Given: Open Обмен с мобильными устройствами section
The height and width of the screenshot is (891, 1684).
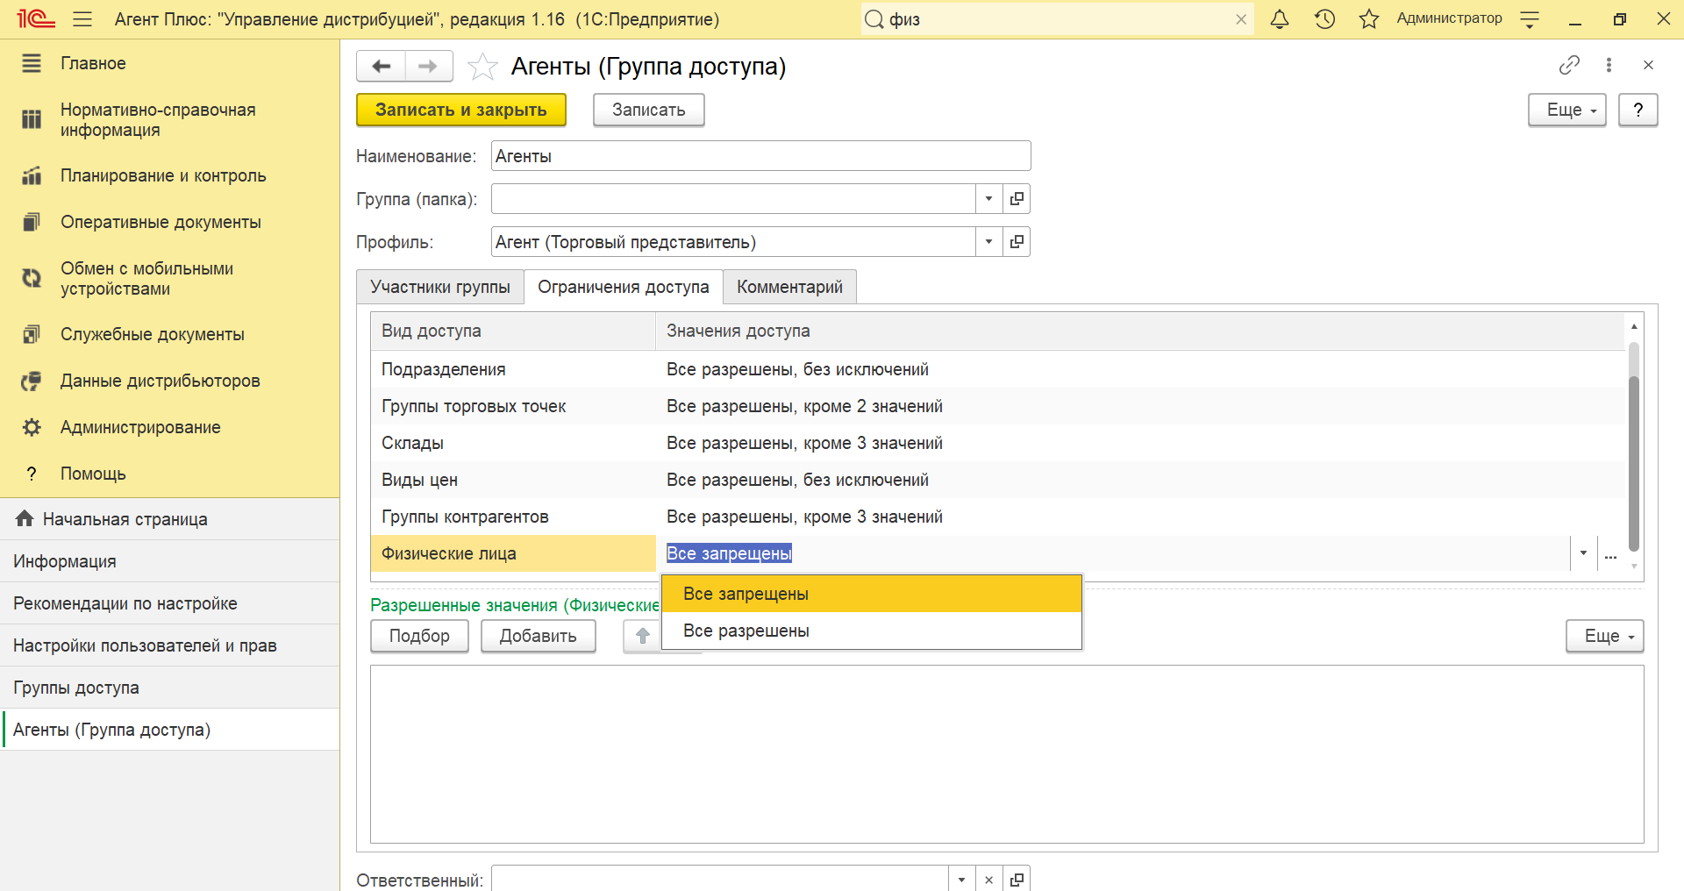Looking at the screenshot, I should click(x=170, y=279).
